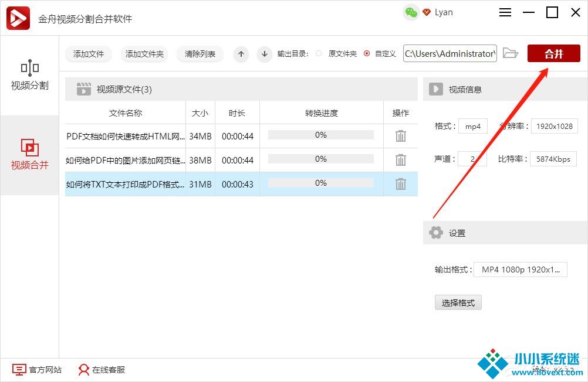Click the move up arrow icon
This screenshot has width=588, height=382.
241,54
